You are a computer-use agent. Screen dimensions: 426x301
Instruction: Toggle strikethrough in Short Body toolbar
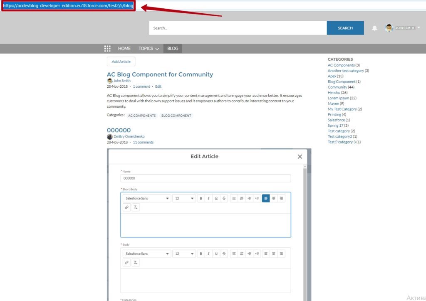224,198
